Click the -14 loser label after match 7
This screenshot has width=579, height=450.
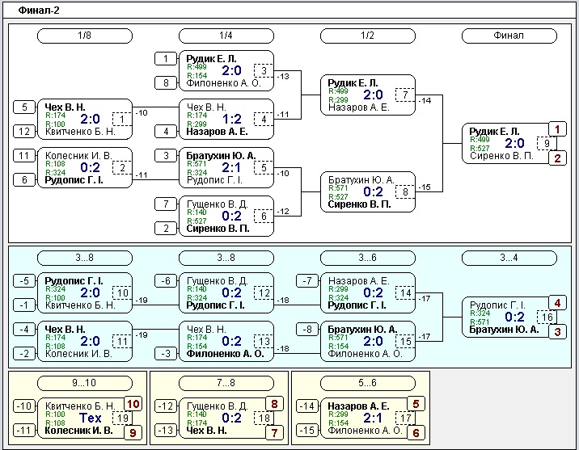[x=425, y=100]
